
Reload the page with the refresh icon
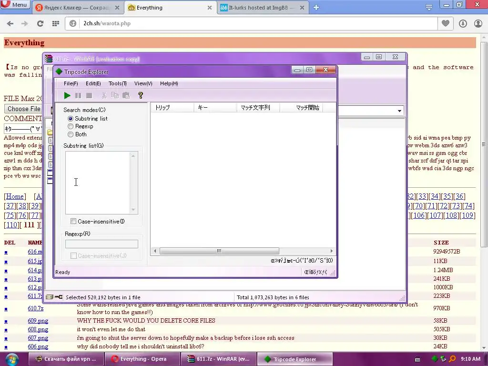point(40,23)
